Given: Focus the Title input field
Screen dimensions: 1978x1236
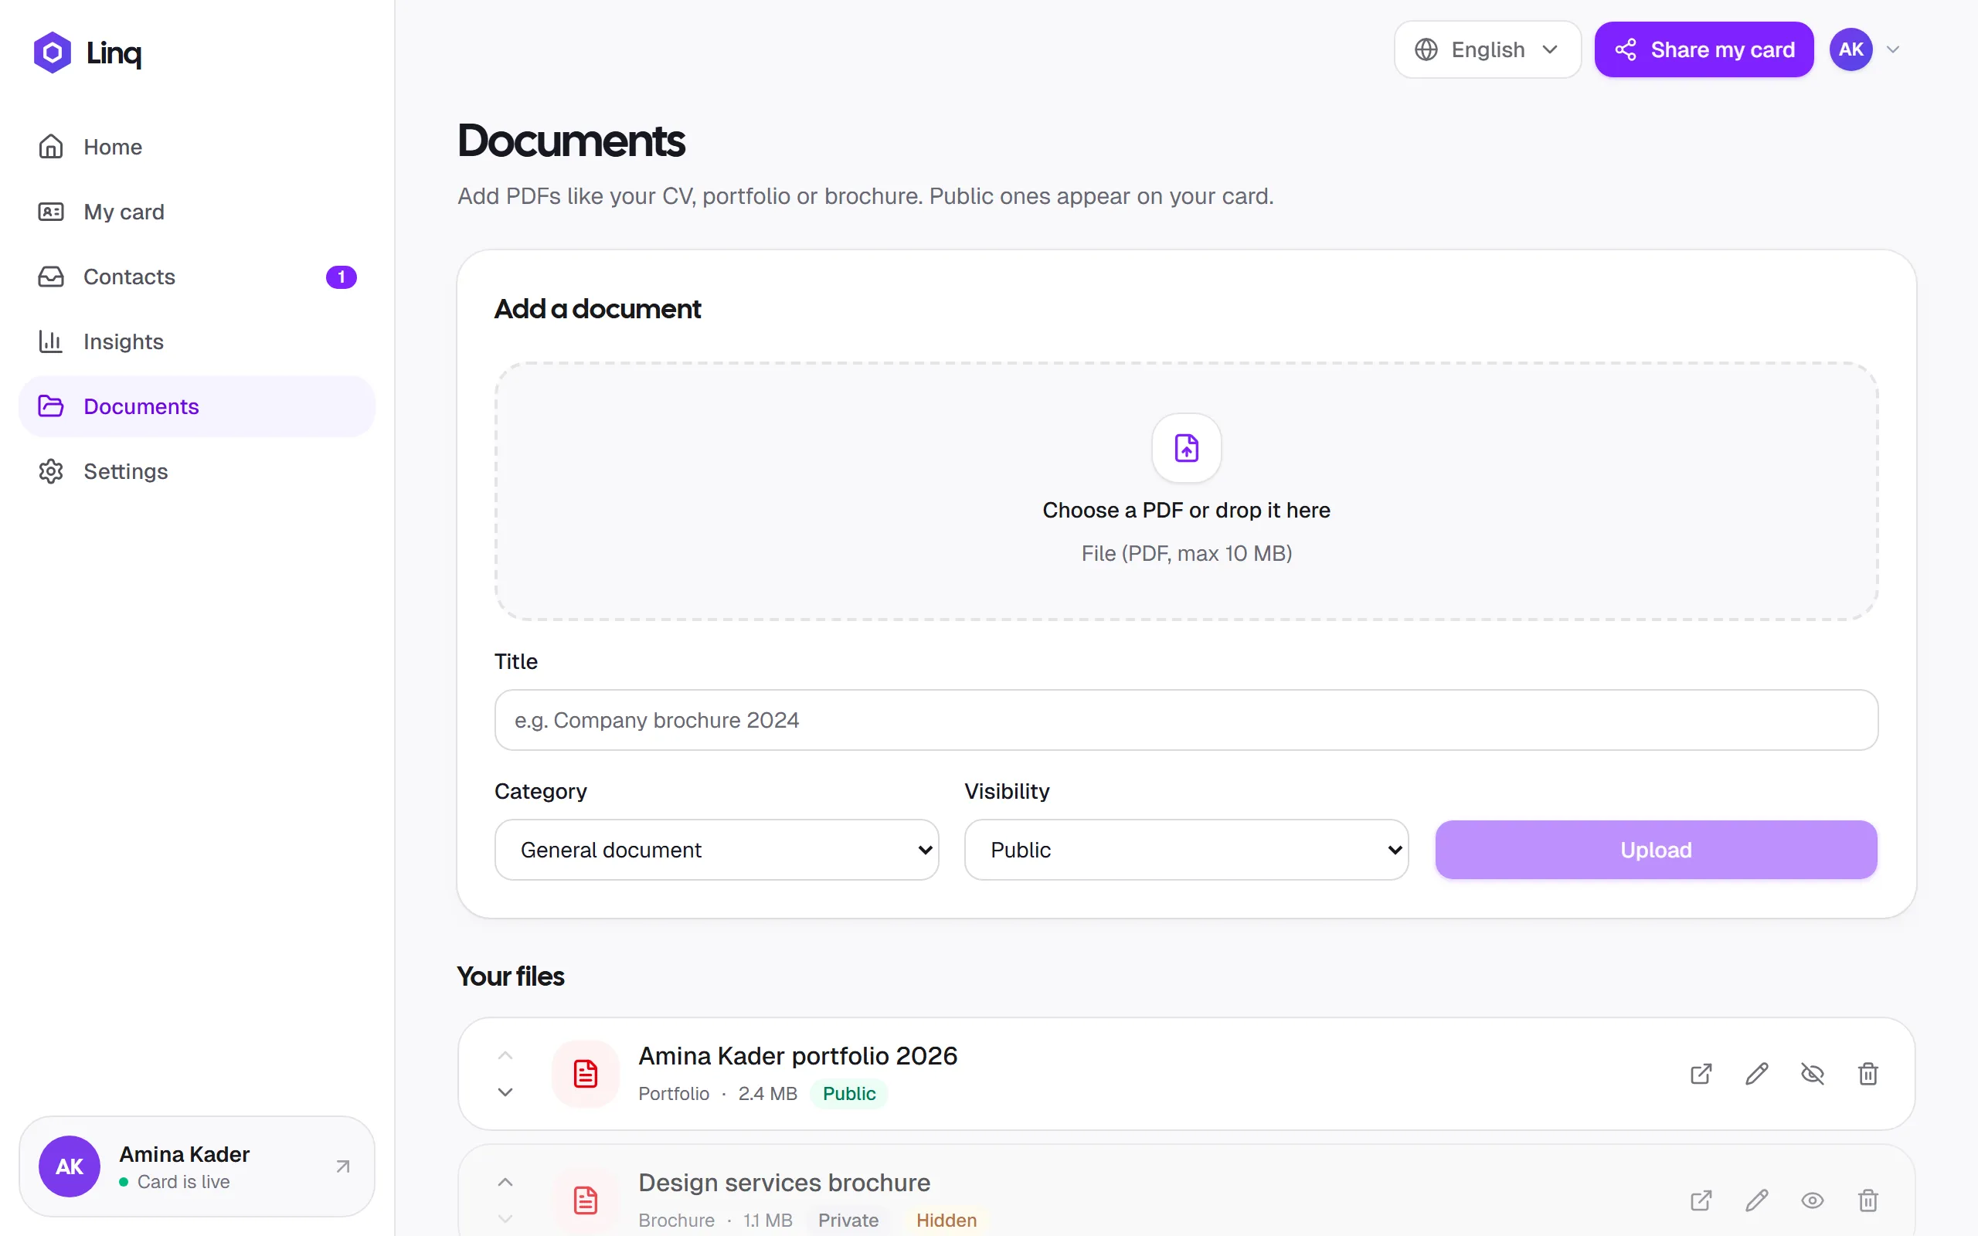Looking at the screenshot, I should (x=1186, y=720).
